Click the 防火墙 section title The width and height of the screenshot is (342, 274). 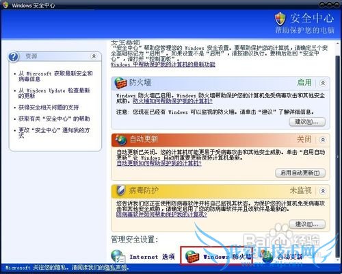coord(140,82)
